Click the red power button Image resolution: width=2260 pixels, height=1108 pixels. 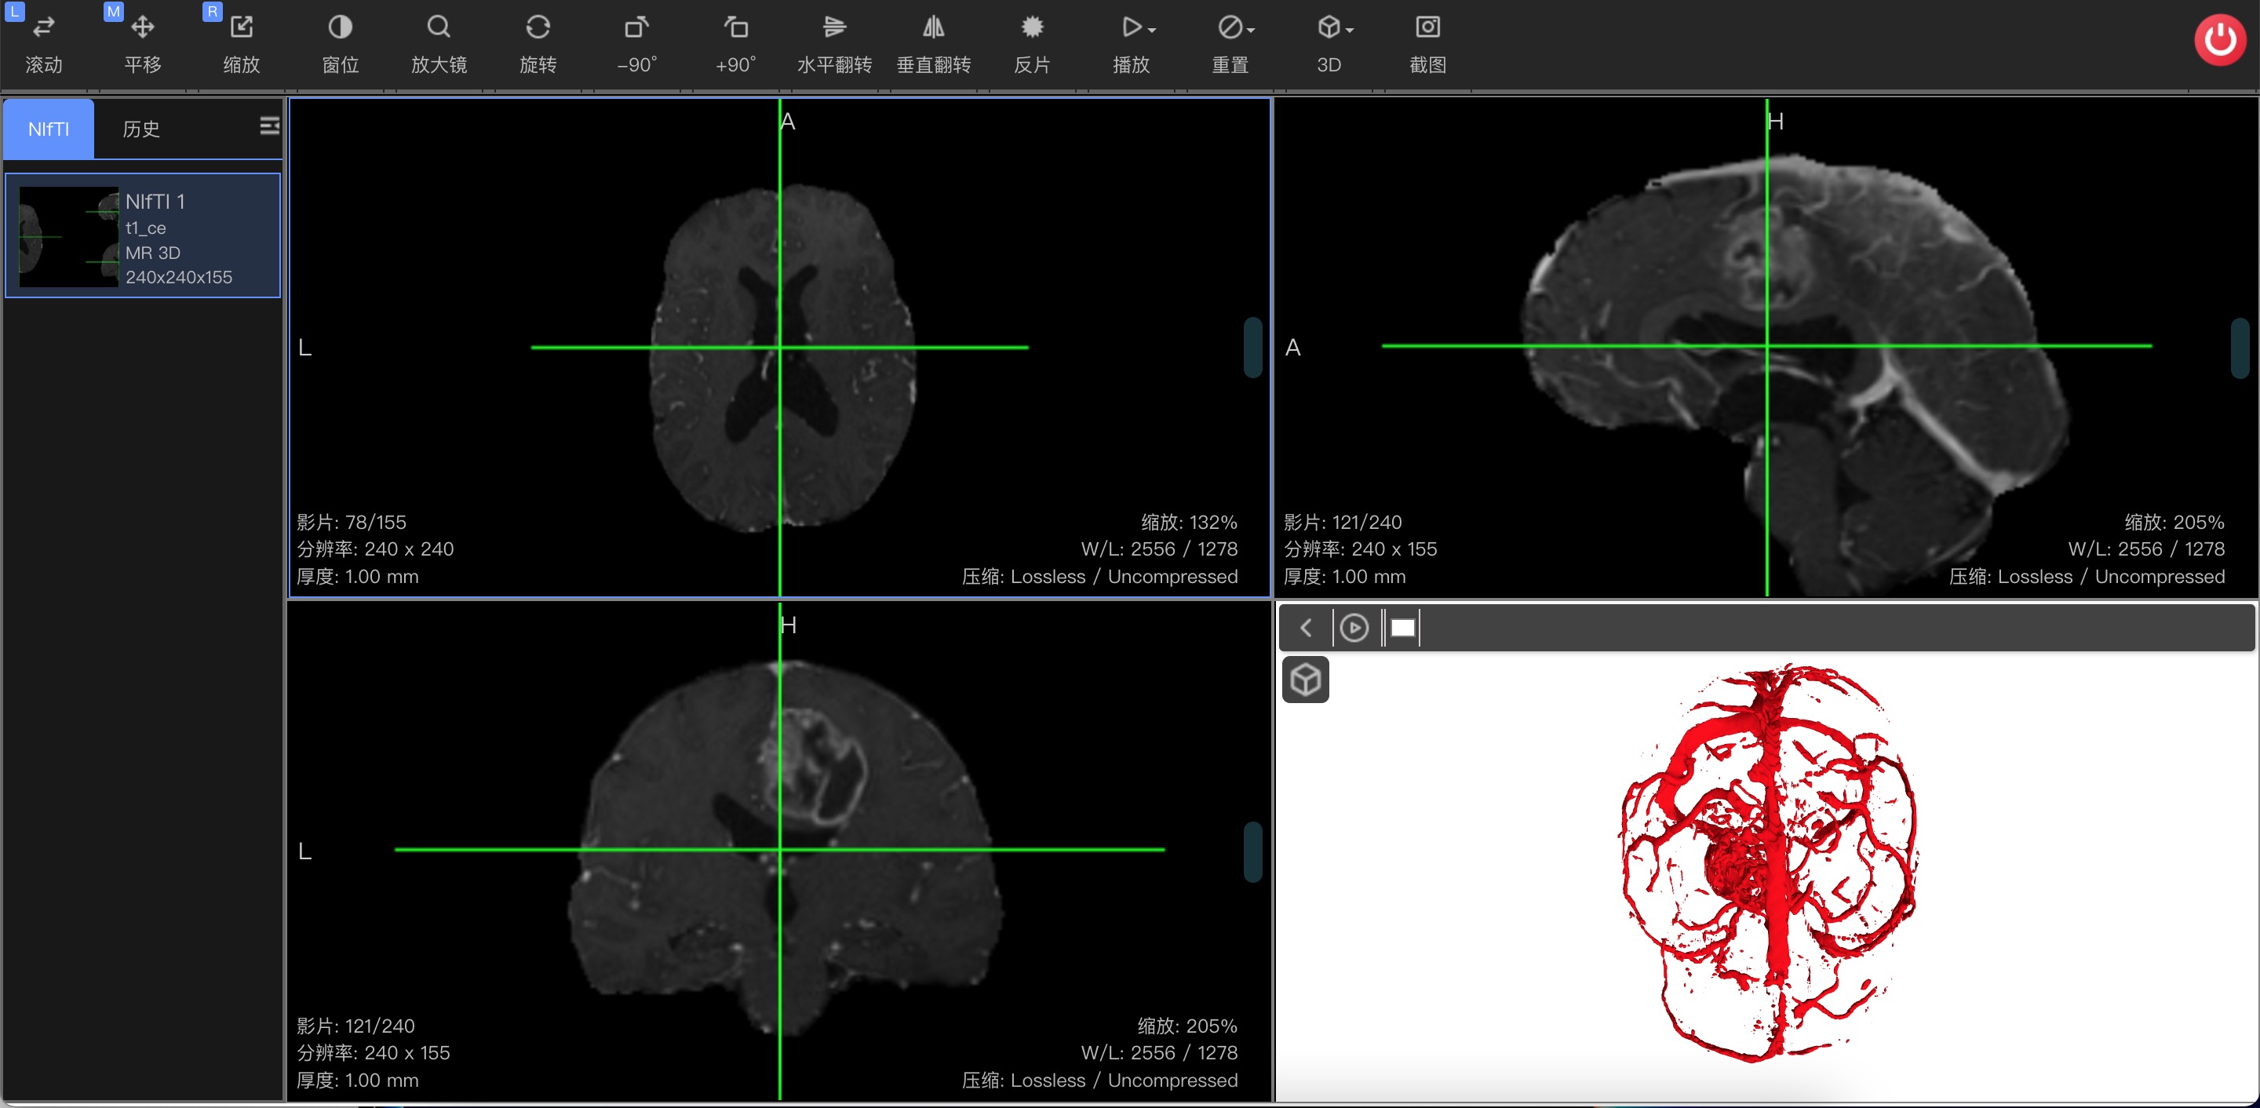pyautogui.click(x=2220, y=39)
